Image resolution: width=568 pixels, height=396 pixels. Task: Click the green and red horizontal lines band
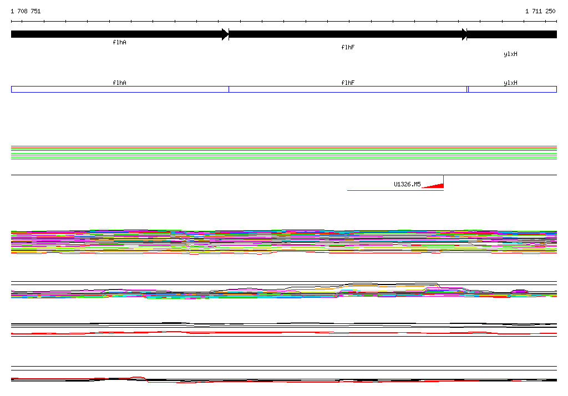(284, 153)
